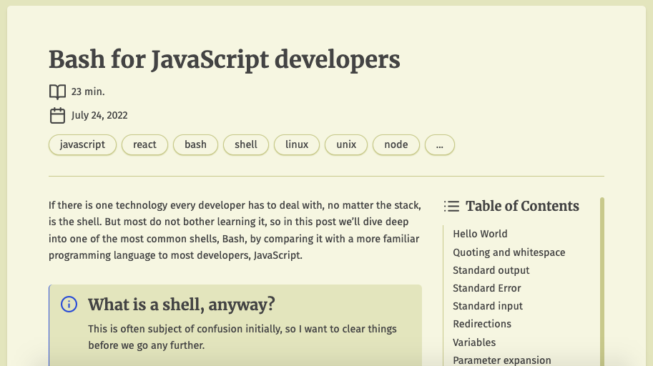The height and width of the screenshot is (366, 653).
Task: Click the open-book reading time icon
Action: click(x=57, y=91)
